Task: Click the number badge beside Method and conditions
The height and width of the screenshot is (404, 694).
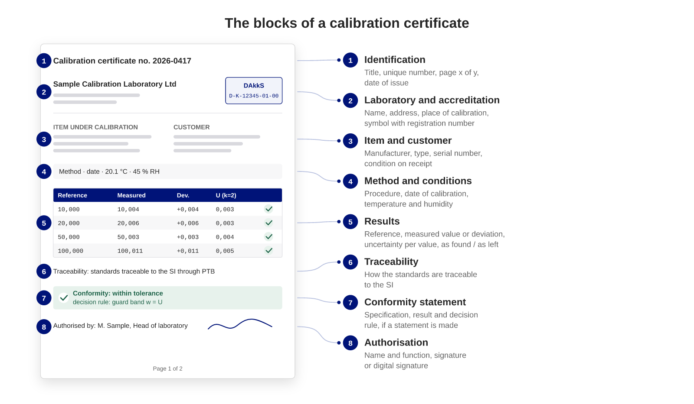Action: [x=350, y=181]
